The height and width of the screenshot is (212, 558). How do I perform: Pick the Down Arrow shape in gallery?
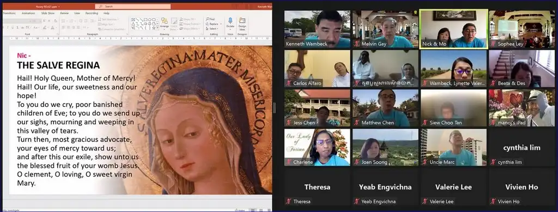(x=150, y=24)
